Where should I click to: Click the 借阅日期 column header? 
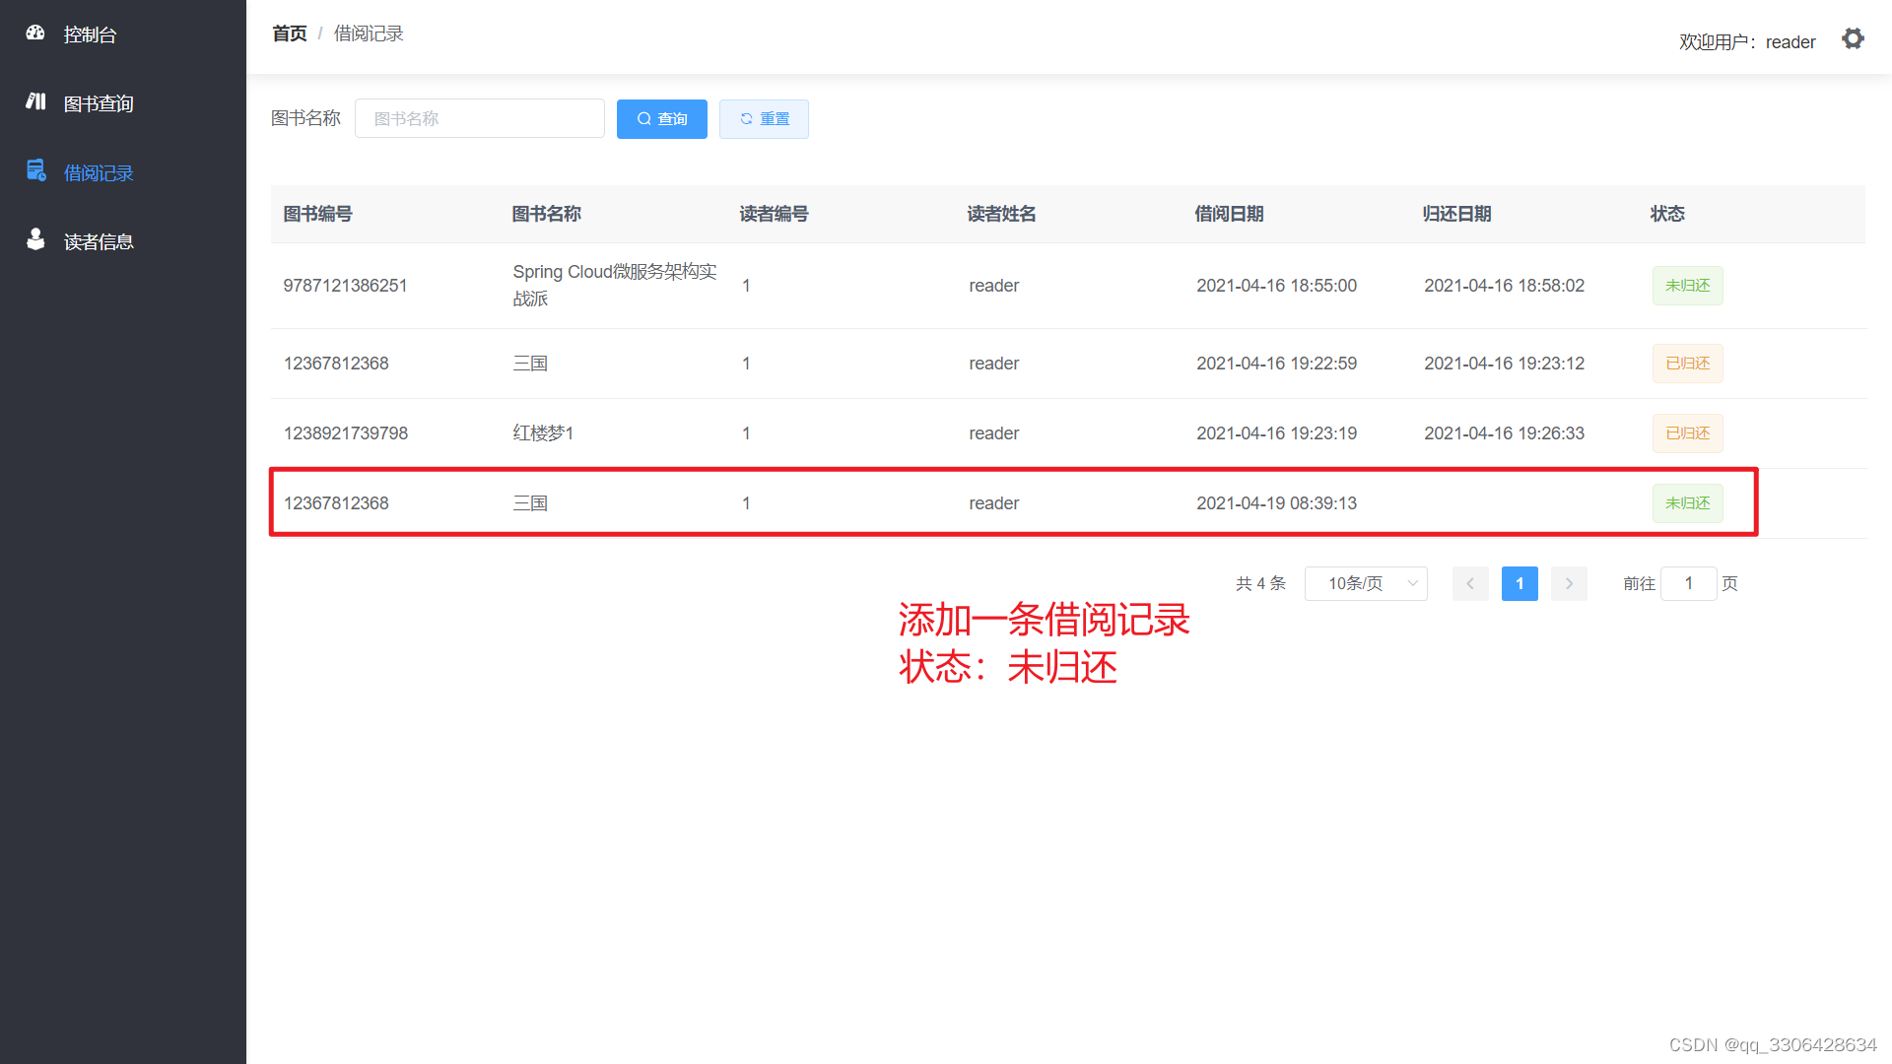point(1230,214)
